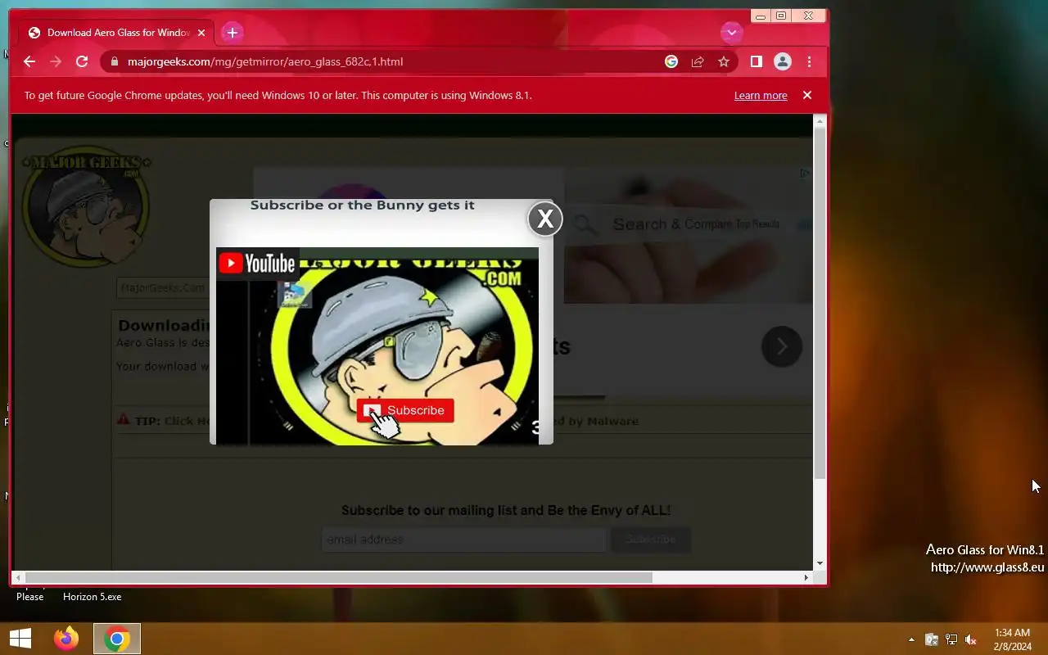Screen dimensions: 1048x655
Task: Select the Download Aero Glass tab
Action: [117, 33]
